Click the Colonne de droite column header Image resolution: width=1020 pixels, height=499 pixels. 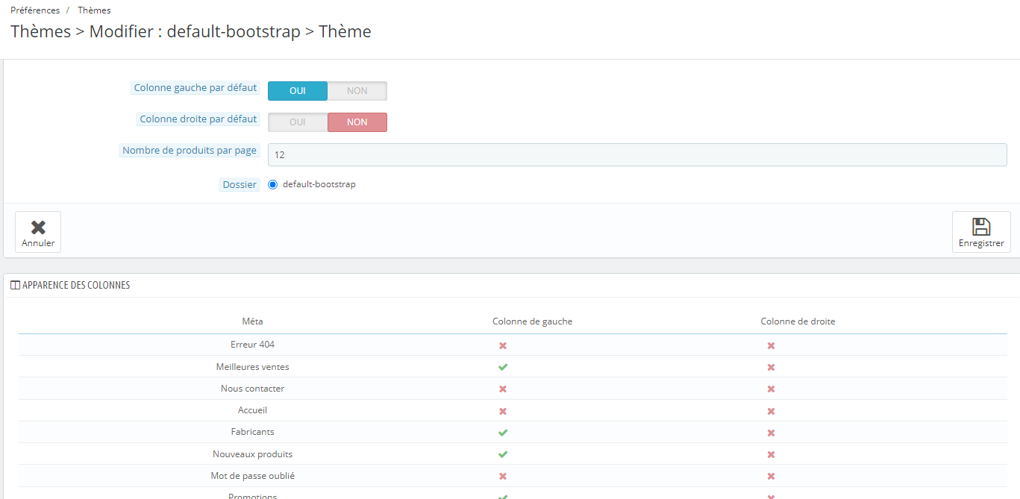coord(798,321)
